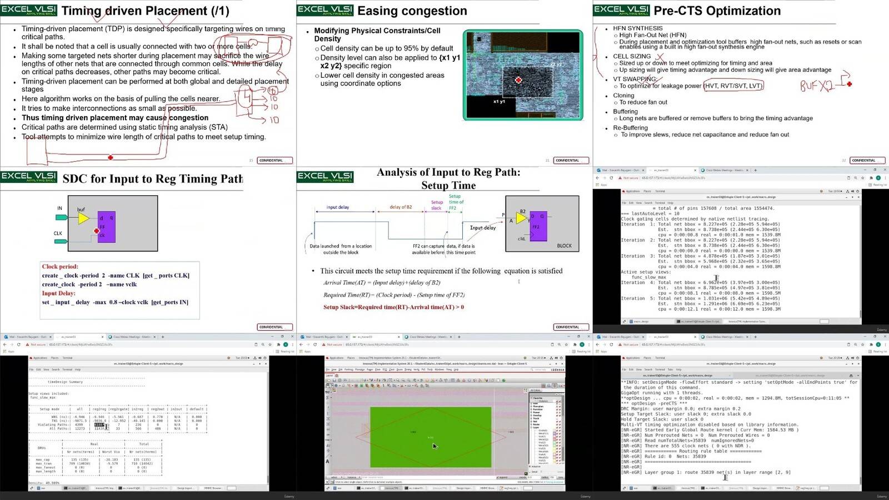889x500 pixels.
Task: Click 'Not secure' label in timeDesign Summary browser
Action: tap(38, 344)
